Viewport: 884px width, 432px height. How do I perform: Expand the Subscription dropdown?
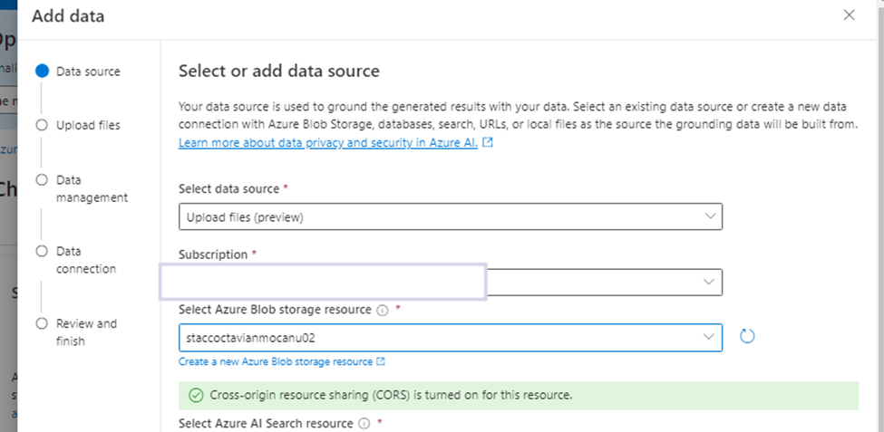click(x=709, y=283)
